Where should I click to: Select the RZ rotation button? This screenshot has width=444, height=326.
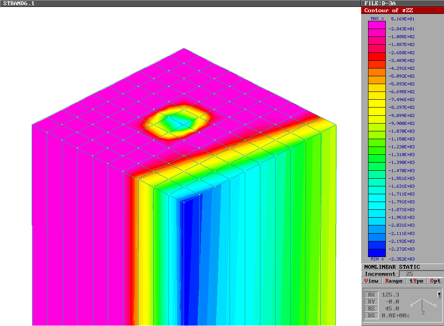click(371, 309)
